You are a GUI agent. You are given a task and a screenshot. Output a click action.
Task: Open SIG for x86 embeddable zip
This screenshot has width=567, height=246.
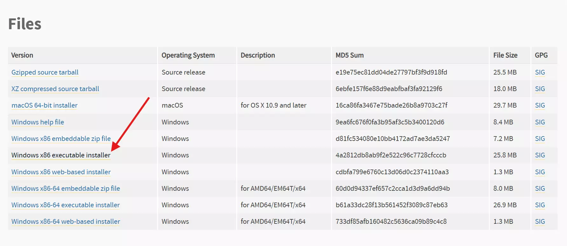(x=540, y=139)
